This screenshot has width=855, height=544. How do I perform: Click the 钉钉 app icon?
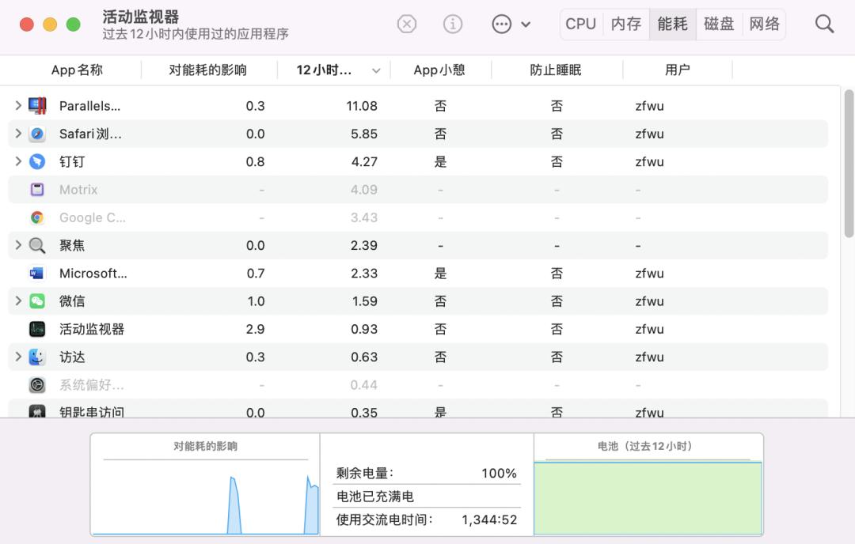tap(36, 161)
